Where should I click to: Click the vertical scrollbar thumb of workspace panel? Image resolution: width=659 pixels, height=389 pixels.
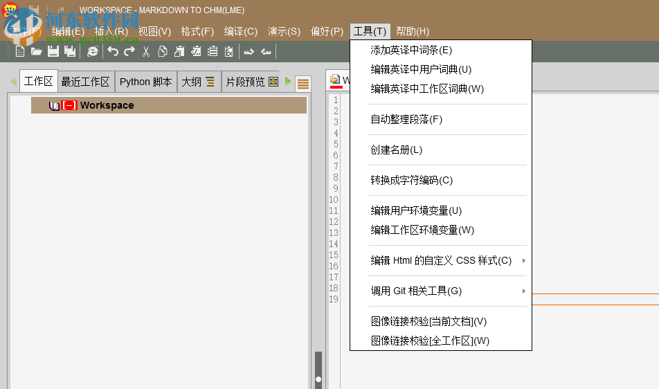[x=318, y=370]
